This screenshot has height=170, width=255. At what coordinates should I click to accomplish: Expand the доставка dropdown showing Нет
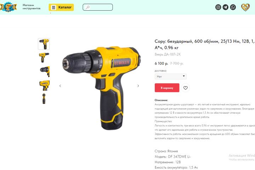tap(171, 76)
